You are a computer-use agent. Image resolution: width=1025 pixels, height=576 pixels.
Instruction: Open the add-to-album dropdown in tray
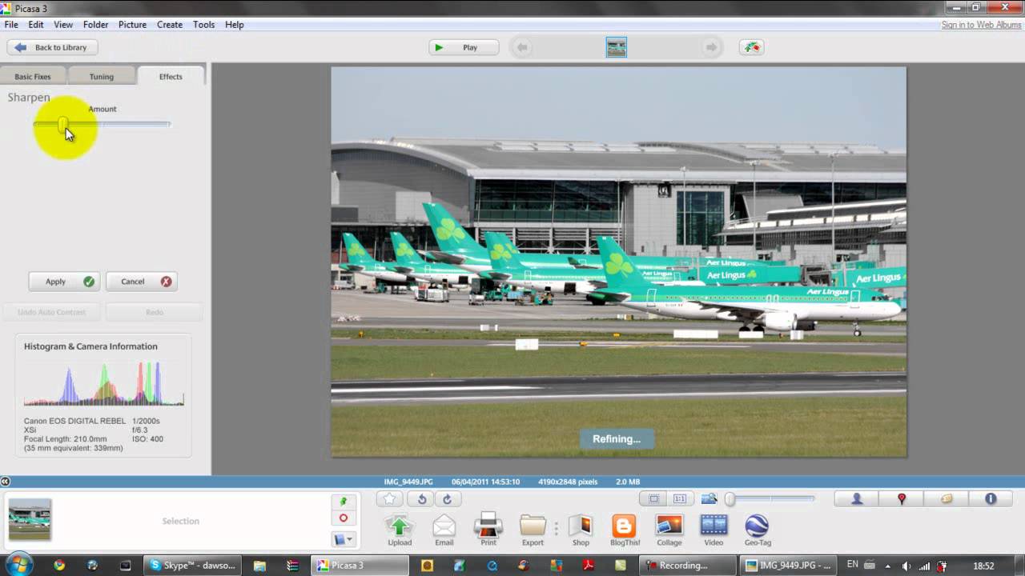point(344,539)
